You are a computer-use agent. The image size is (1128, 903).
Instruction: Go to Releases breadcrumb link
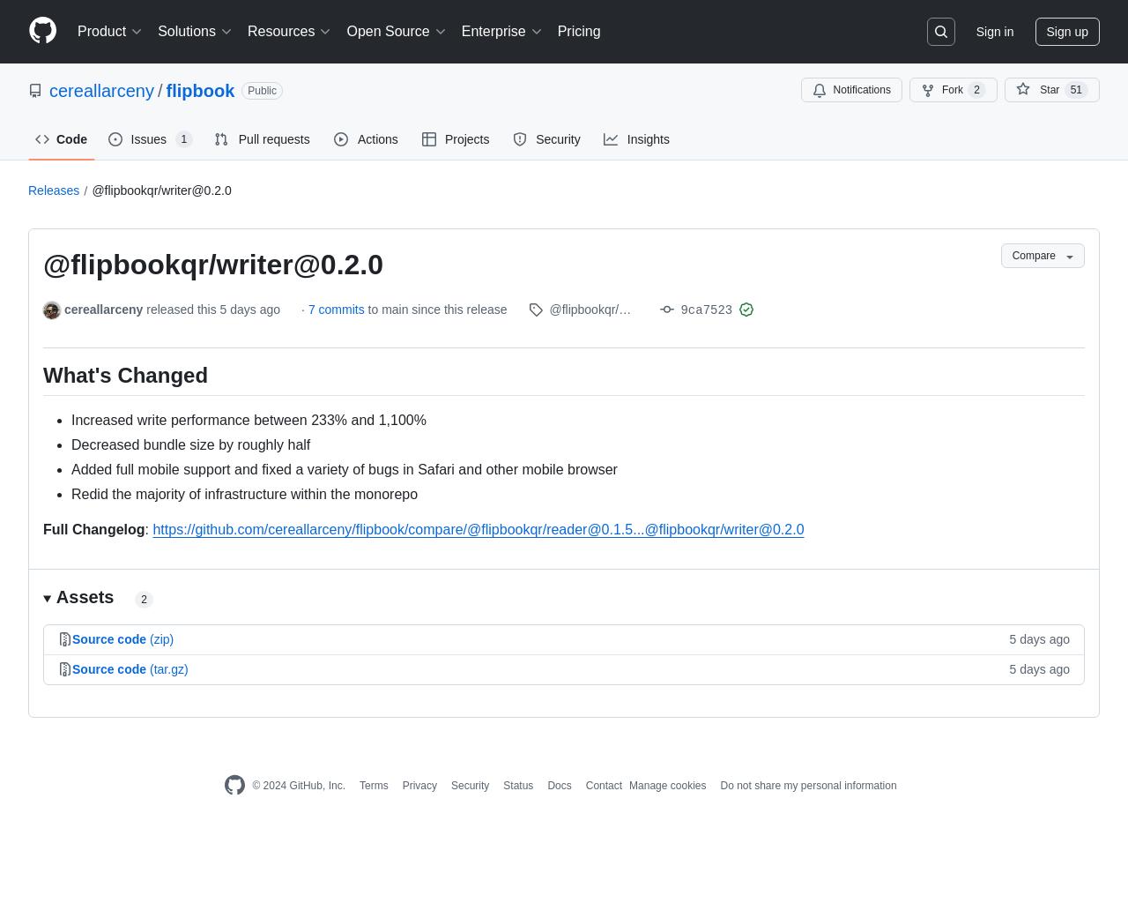[54, 190]
